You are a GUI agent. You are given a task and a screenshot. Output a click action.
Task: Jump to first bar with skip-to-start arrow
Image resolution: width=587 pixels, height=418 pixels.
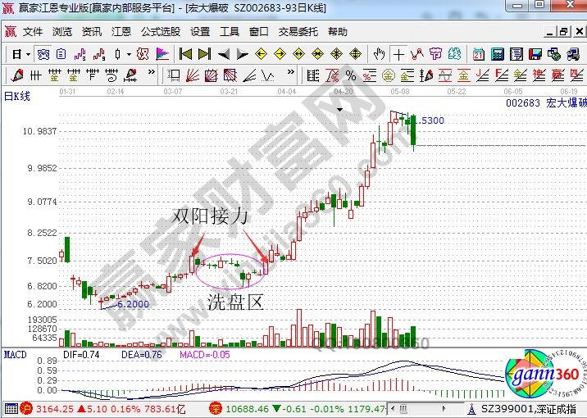(x=185, y=54)
